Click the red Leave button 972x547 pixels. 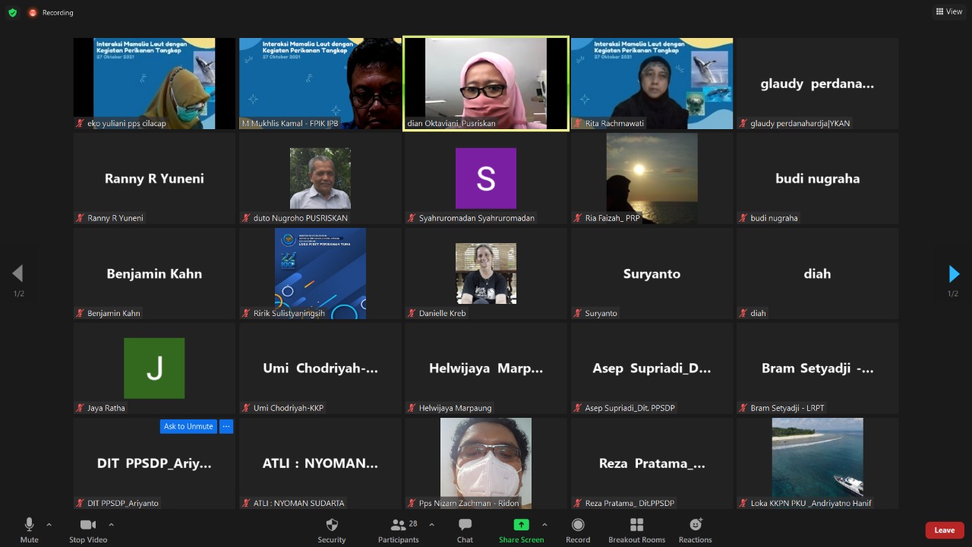pos(945,530)
